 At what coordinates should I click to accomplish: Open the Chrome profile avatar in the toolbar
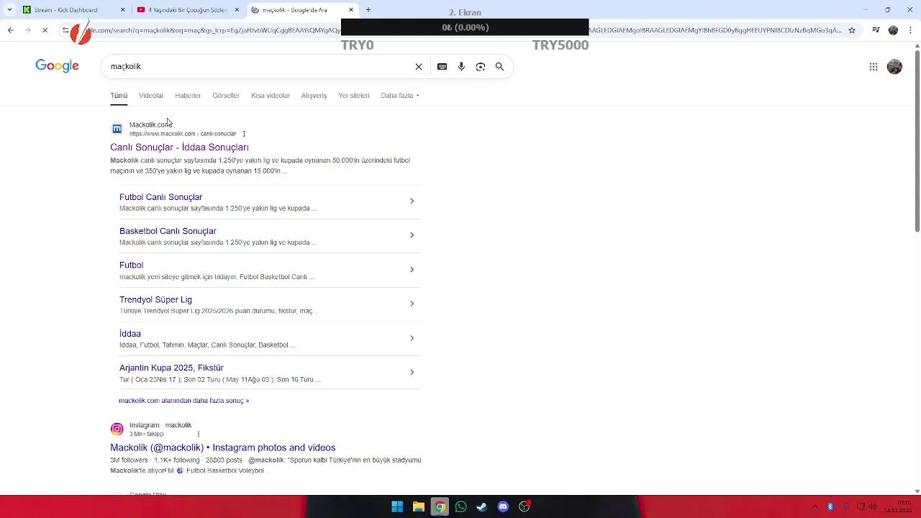tap(893, 30)
